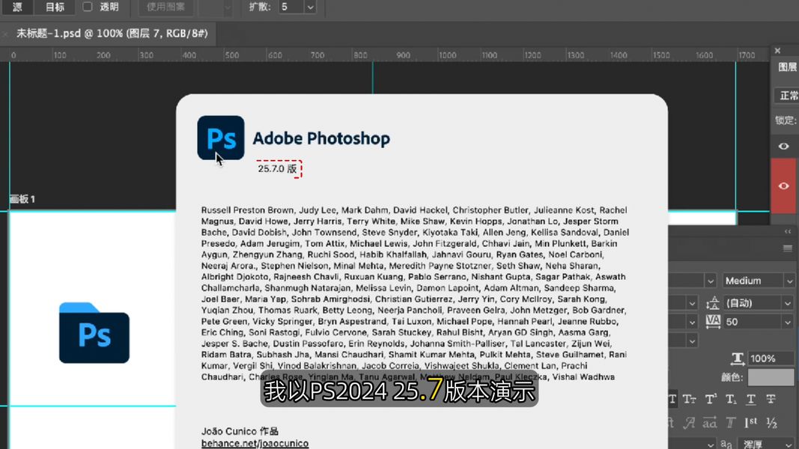Toggle Titling Alternates OpenType feature

[x=731, y=423]
